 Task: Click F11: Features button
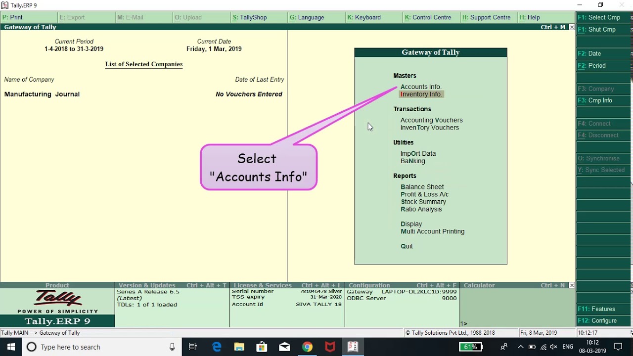[604, 309]
